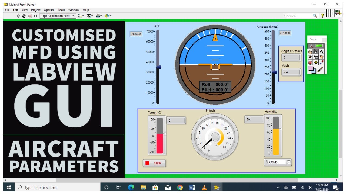Image resolution: width=346 pixels, height=194 pixels.
Task: Click the Humidity numeric field showing 70
Action: coord(254,119)
